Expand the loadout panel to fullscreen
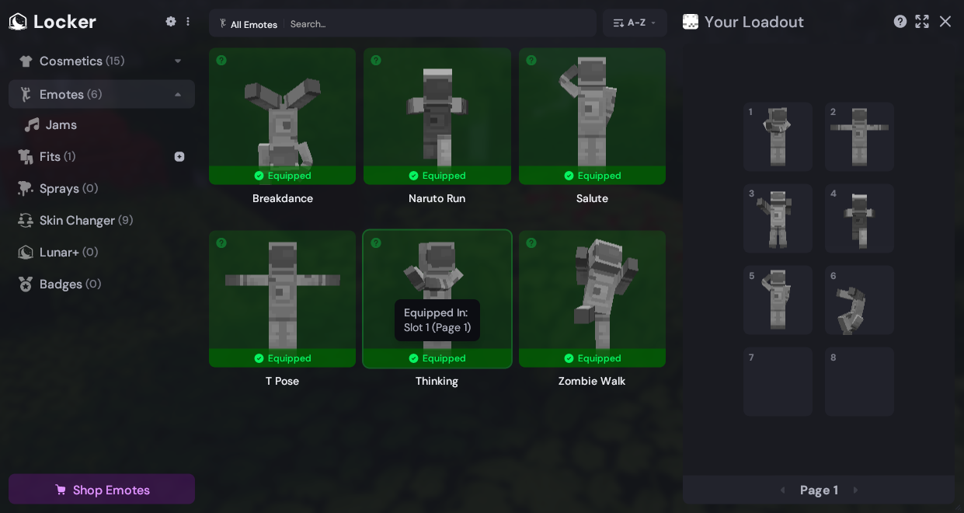Image resolution: width=964 pixels, height=513 pixels. pos(922,22)
